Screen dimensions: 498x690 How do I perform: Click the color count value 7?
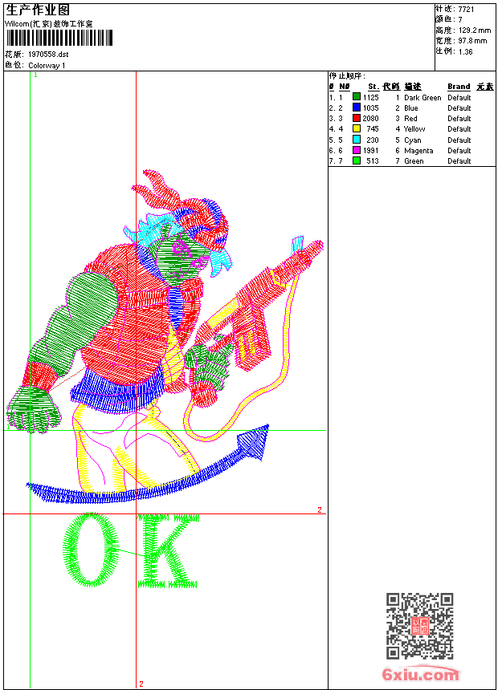tap(460, 20)
